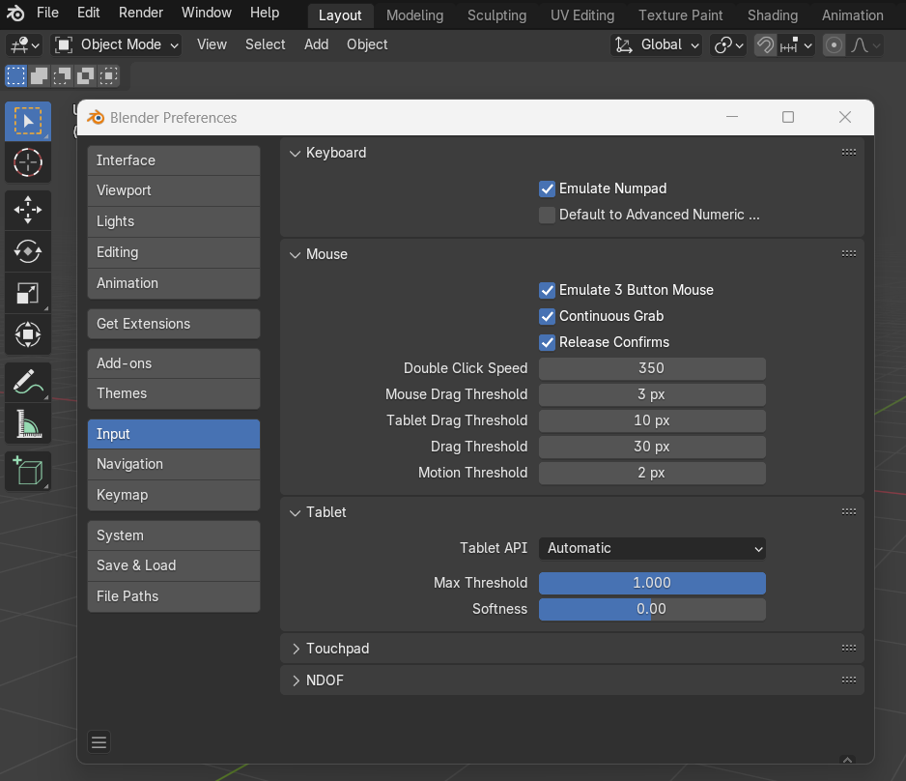Collapse the Keyboard panel

(296, 153)
